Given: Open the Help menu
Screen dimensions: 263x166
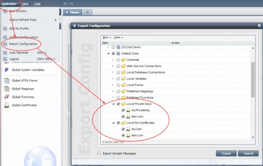Looking at the screenshot, I should 39,4.
